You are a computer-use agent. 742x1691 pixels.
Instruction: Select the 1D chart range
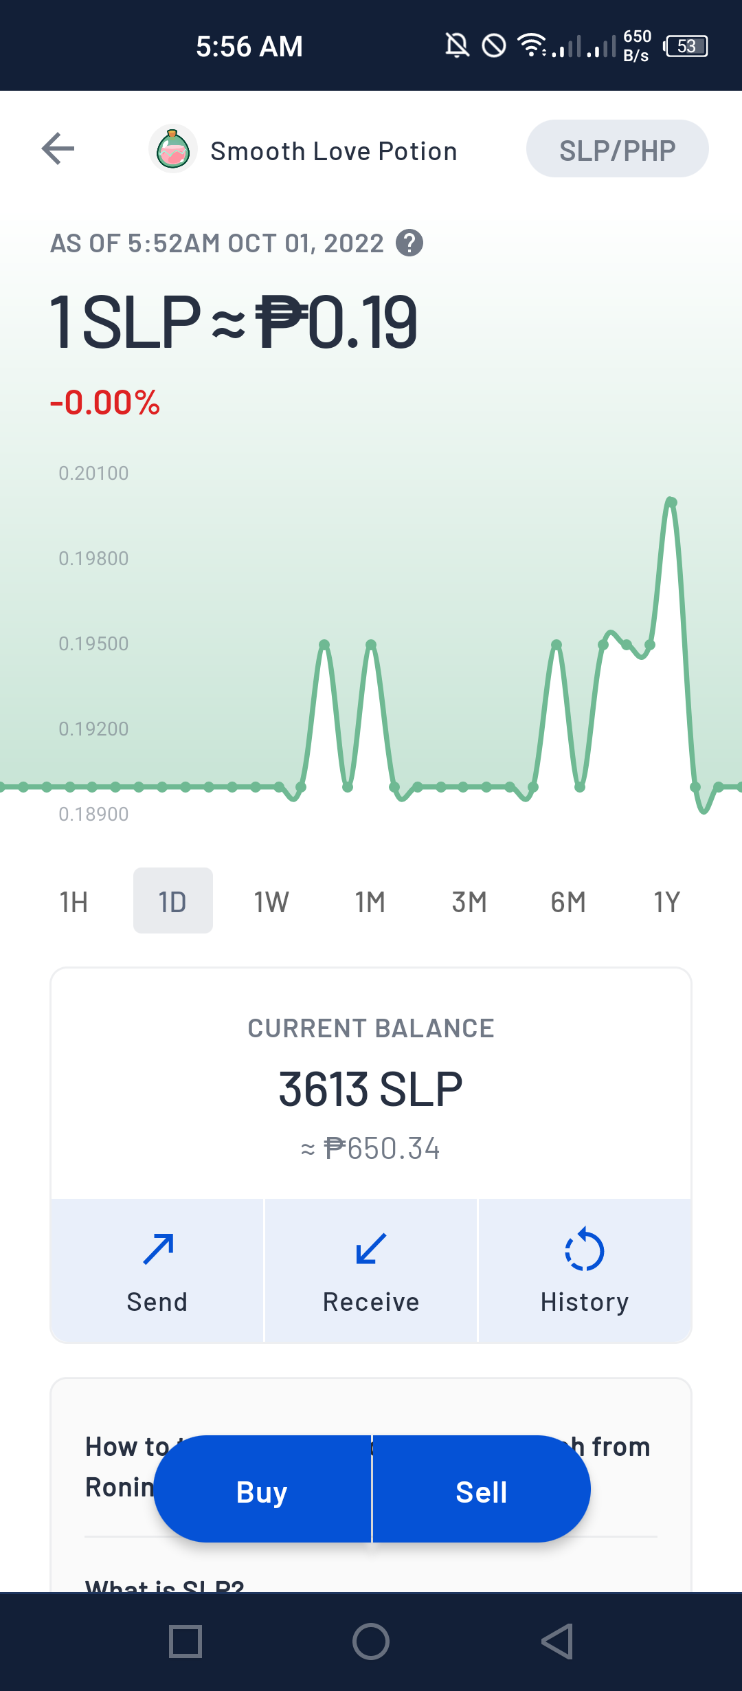coord(172,901)
